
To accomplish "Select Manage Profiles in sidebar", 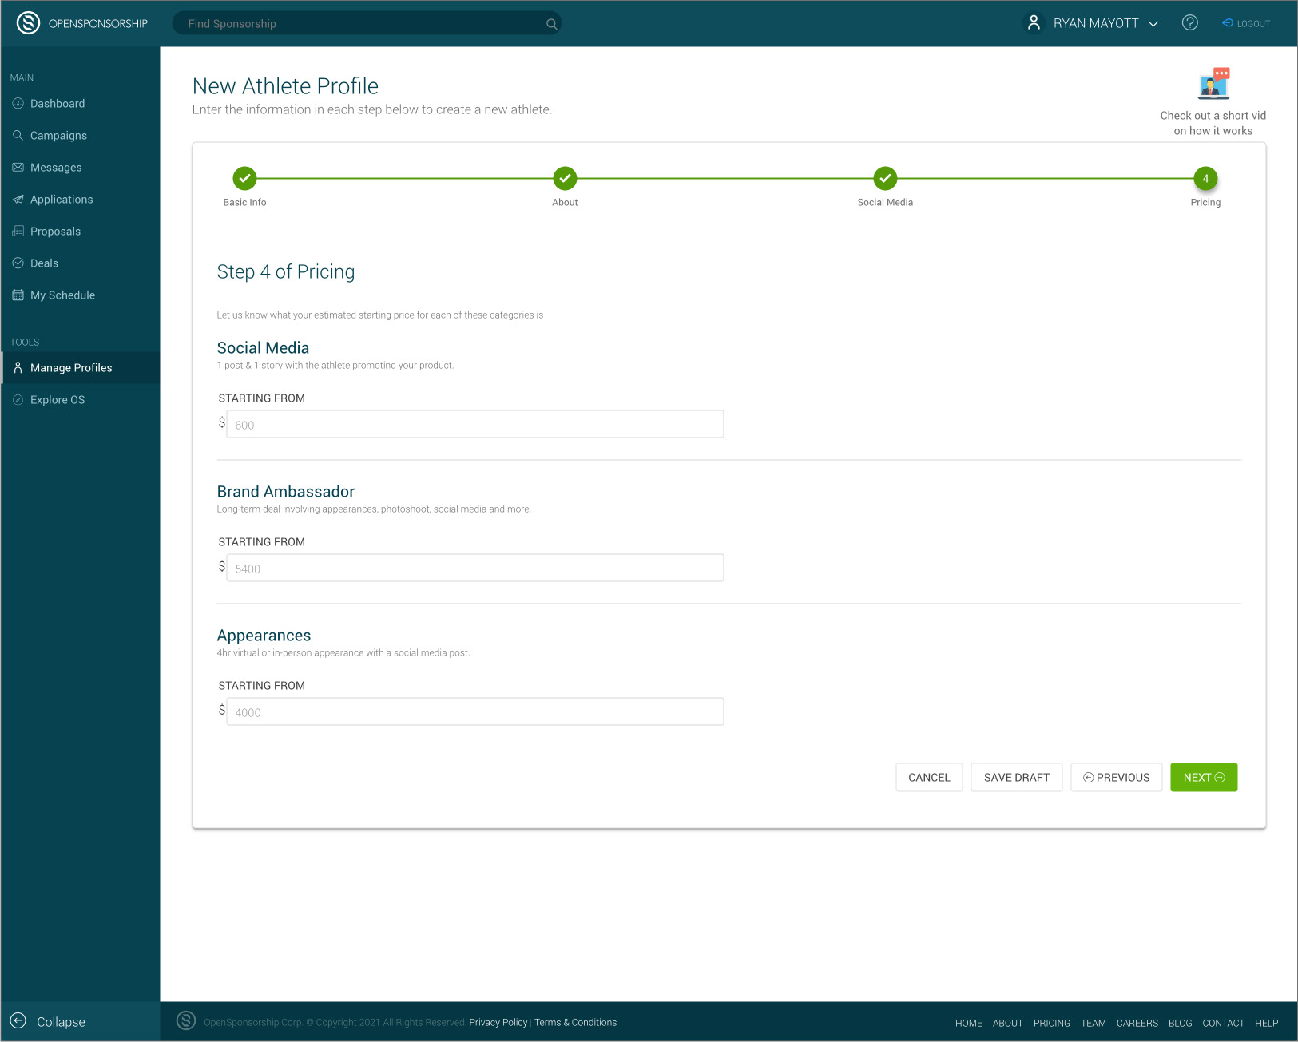I will click(x=80, y=368).
